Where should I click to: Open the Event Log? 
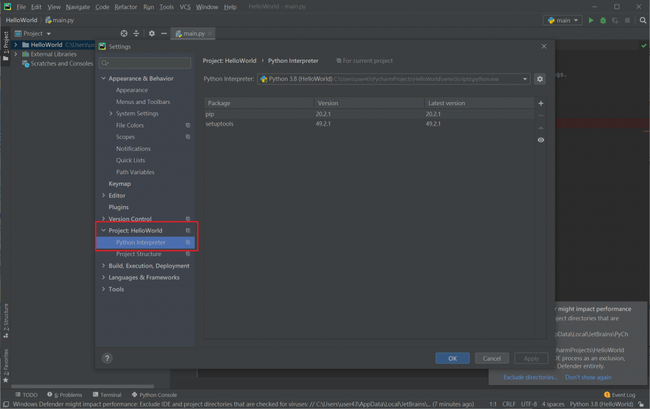coord(620,395)
